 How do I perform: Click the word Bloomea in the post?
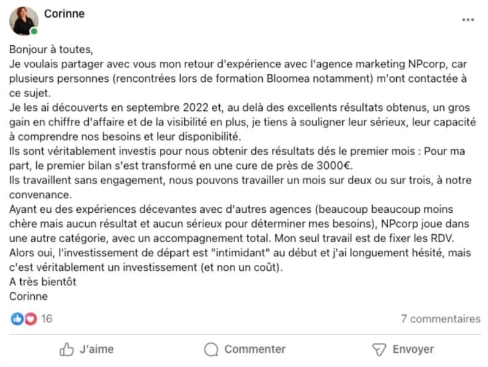pos(288,78)
